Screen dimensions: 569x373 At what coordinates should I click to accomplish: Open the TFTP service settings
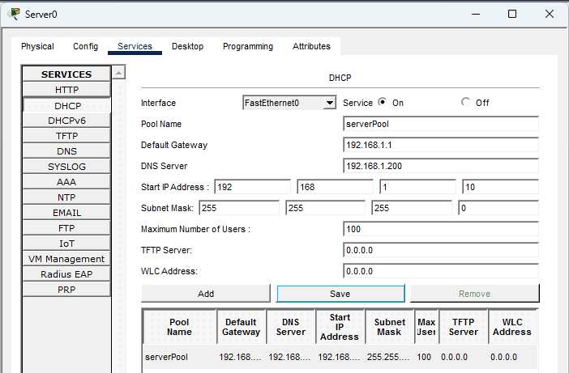pyautogui.click(x=66, y=136)
